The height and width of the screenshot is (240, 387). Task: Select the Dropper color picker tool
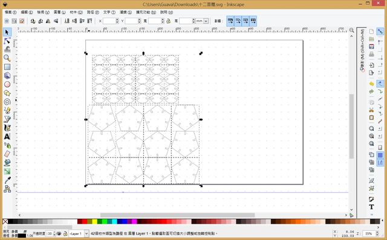pyautogui.click(x=7, y=180)
